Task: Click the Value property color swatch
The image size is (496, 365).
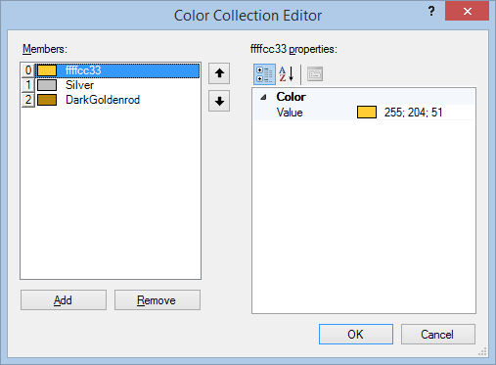Action: point(367,113)
